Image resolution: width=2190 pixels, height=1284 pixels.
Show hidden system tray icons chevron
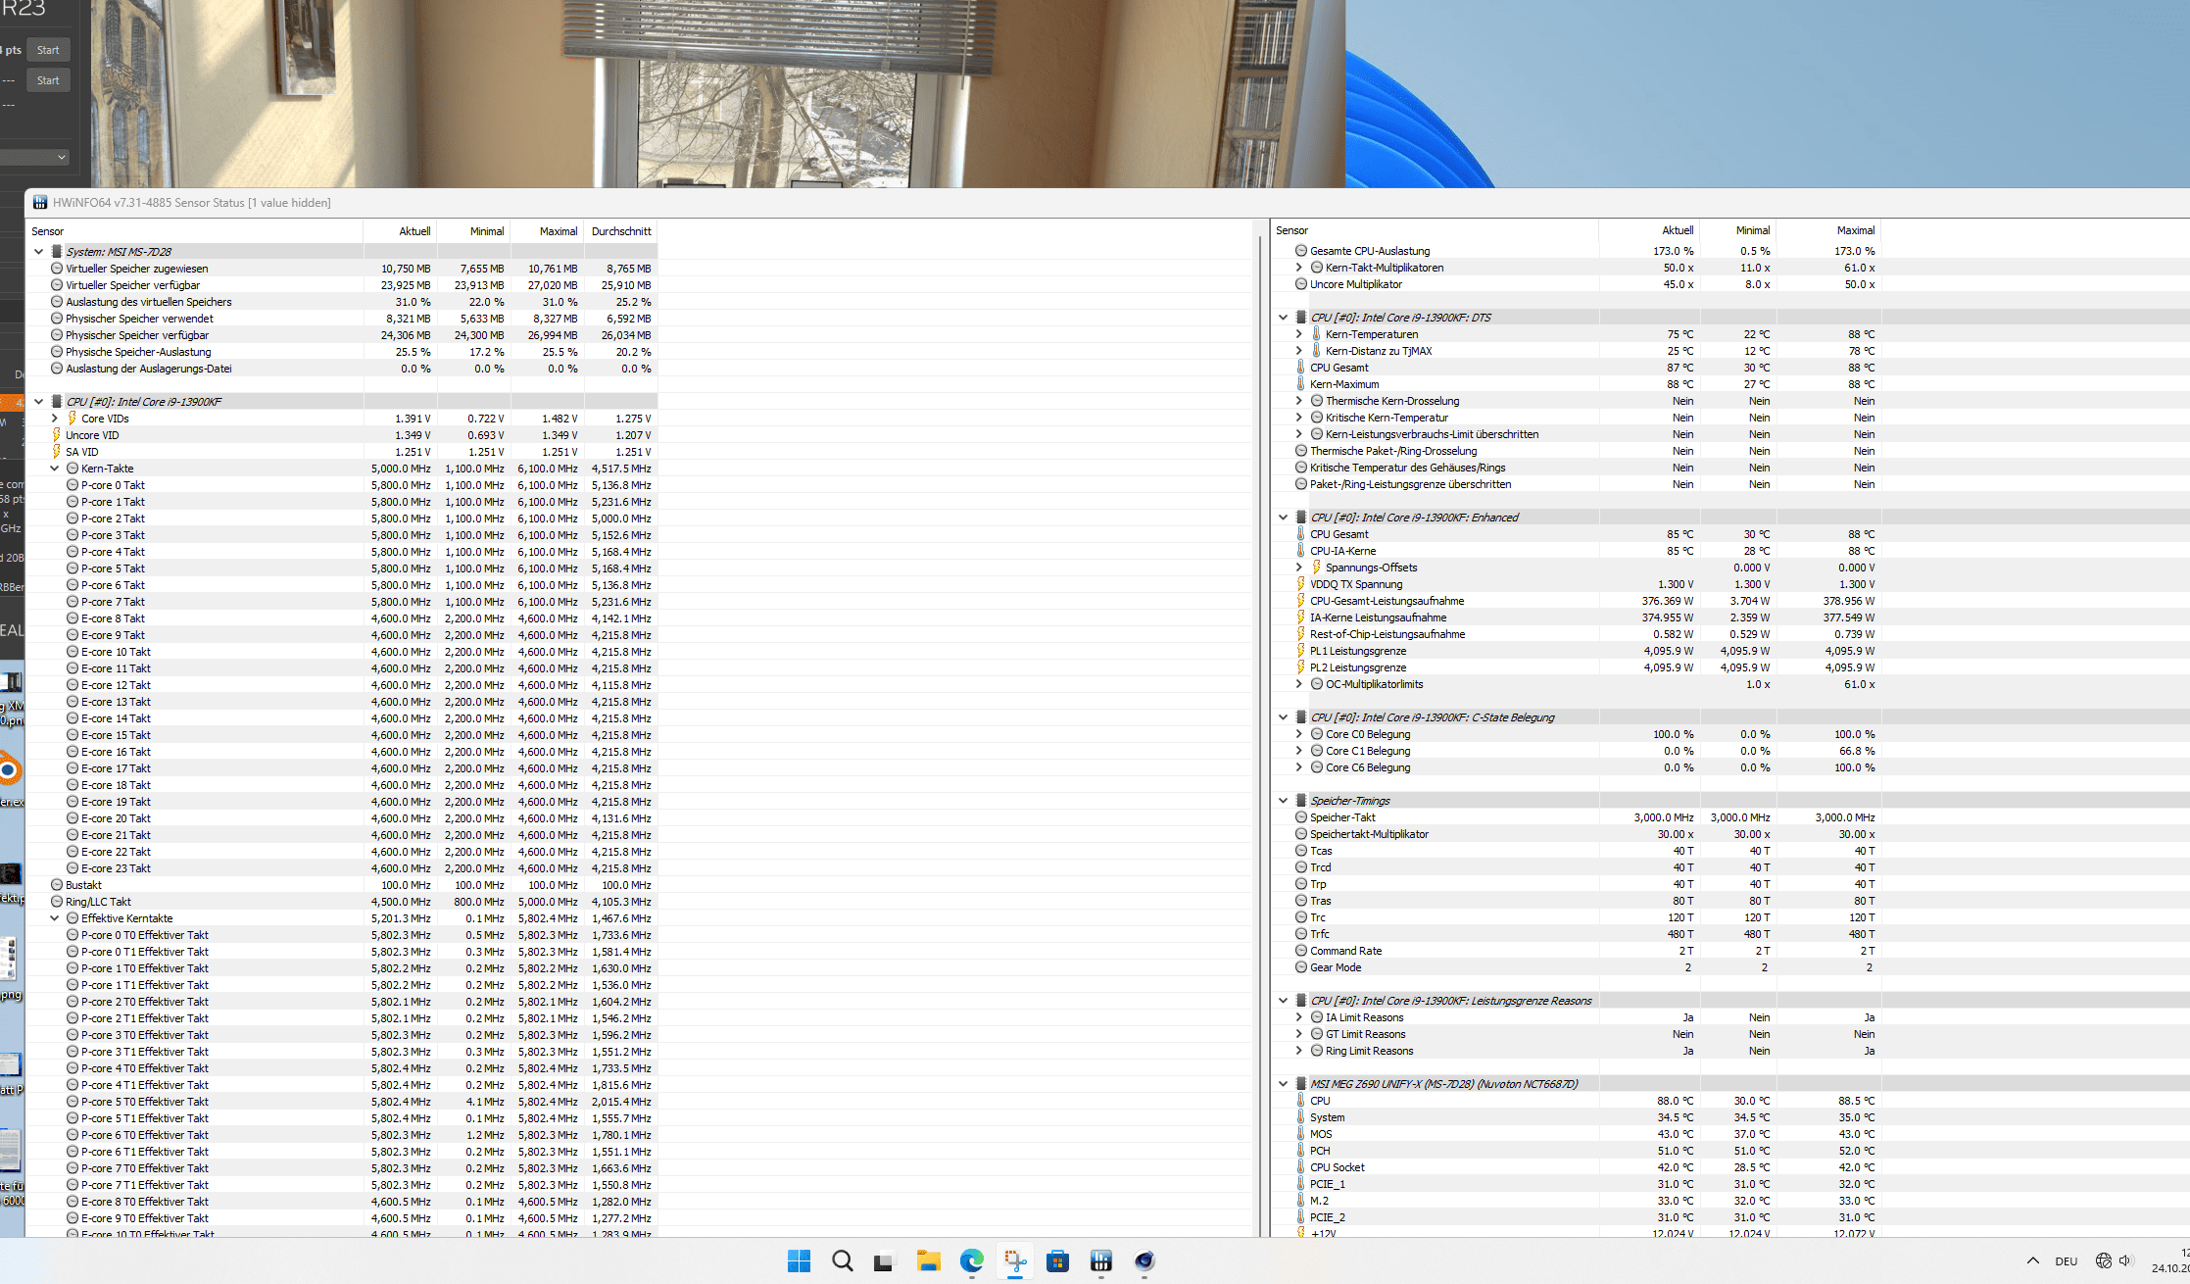pos(2032,1260)
